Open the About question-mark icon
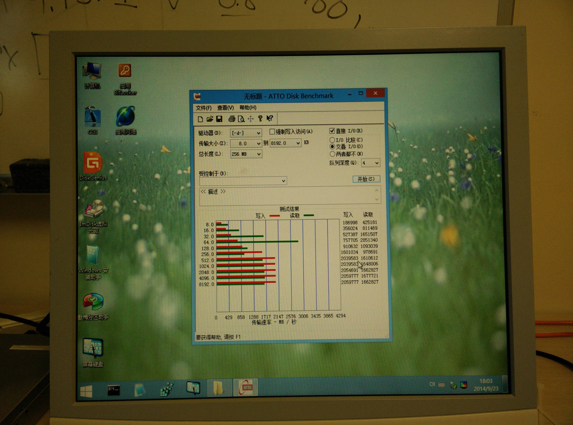The height and width of the screenshot is (425, 573). pyautogui.click(x=260, y=119)
